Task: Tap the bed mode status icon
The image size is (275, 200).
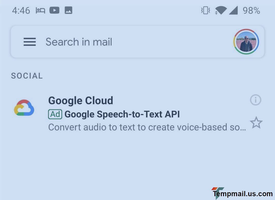Action: click(40, 10)
